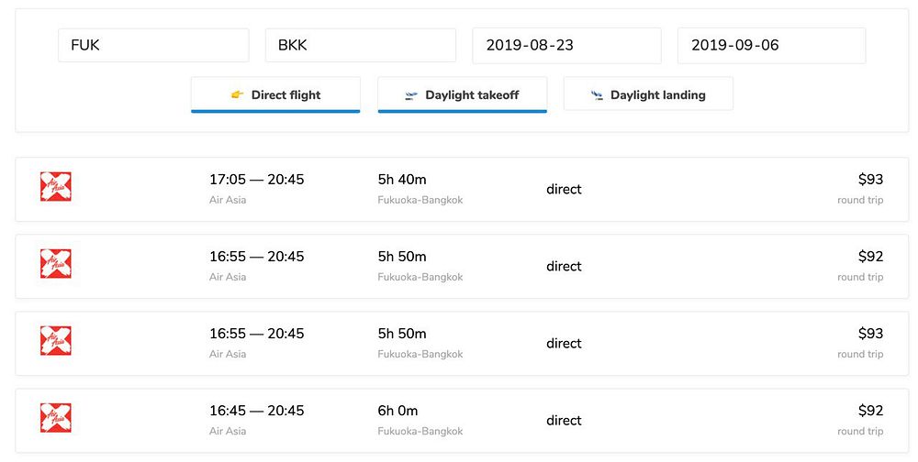Click the direct label on the 17:05 flight
Viewport: 918px width, 462px height.
(564, 190)
